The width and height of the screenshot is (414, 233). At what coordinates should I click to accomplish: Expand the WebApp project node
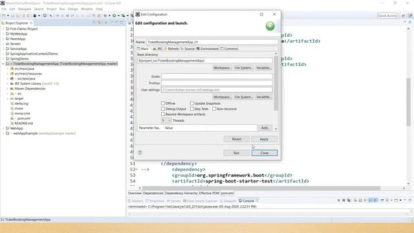point(3,128)
